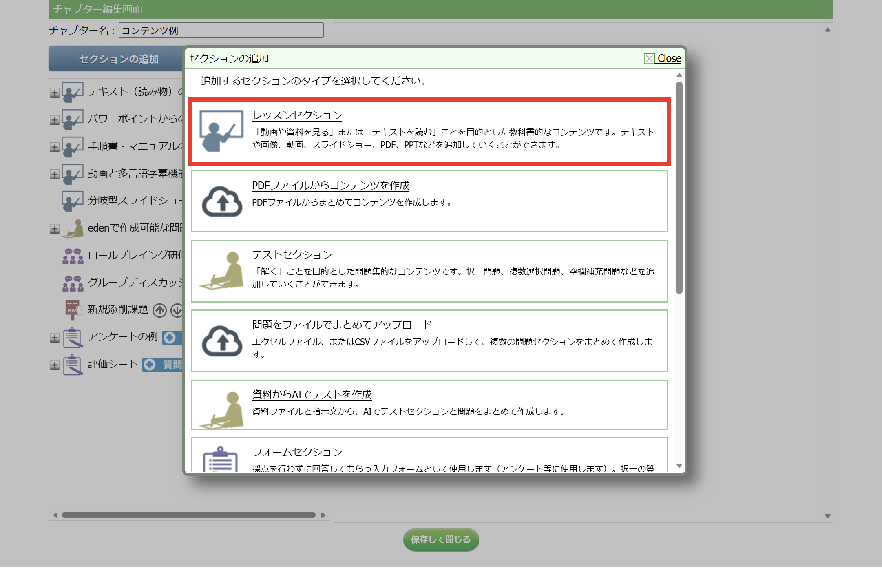Select the edenで作成可能な問題 tree row label
Screen dimensions: 882x568
click(x=135, y=228)
